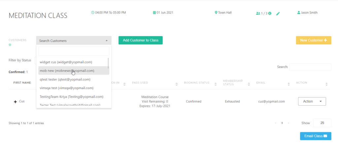Viewport: 338px width, 150px height.
Task: Click the clock icon next to class time
Action: point(93,13)
